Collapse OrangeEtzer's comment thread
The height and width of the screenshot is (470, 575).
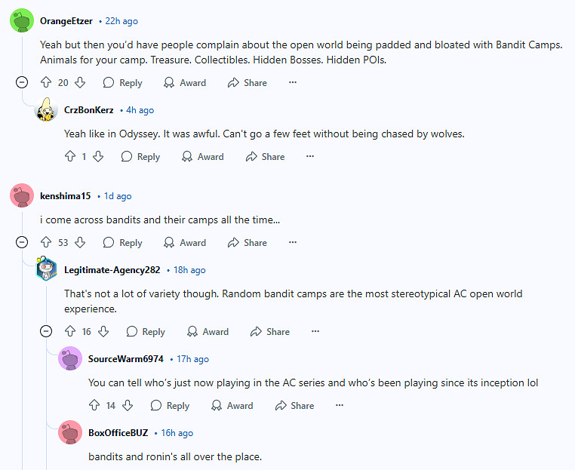coord(23,82)
